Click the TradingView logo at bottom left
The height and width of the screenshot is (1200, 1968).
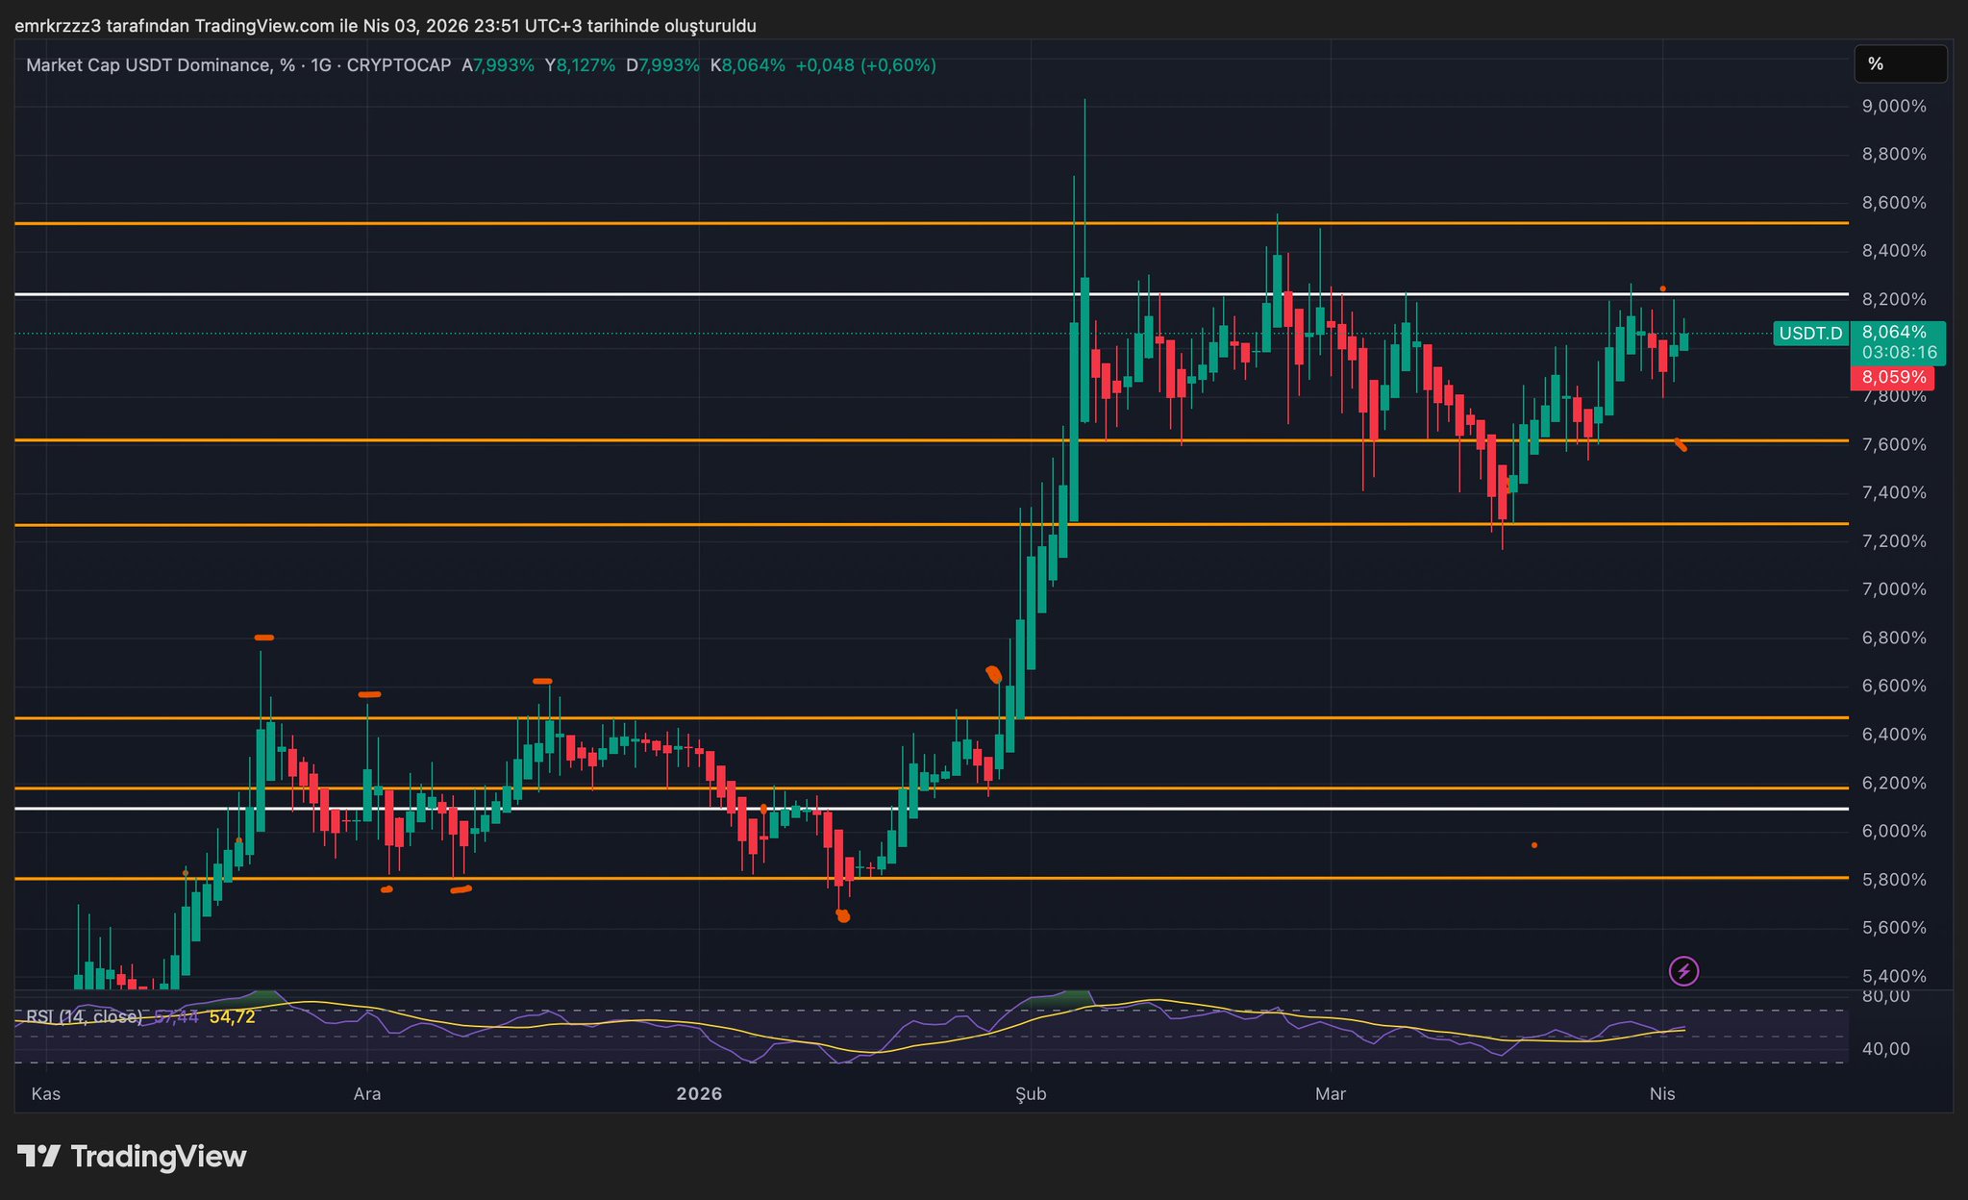[132, 1156]
